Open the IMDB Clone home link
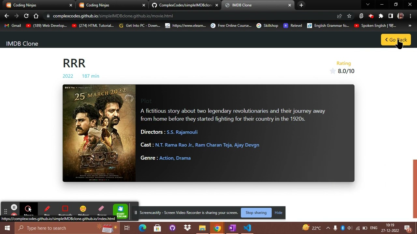417x234 pixels. [x=22, y=44]
